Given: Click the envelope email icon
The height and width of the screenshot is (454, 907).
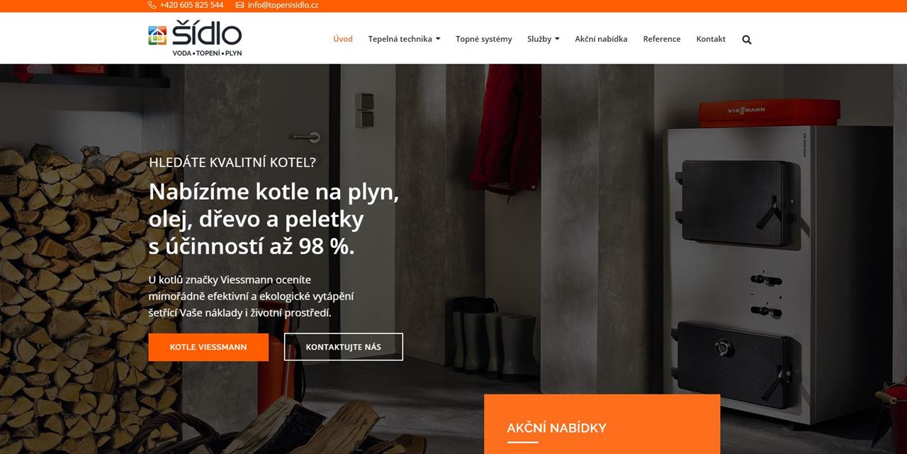Looking at the screenshot, I should point(240,5).
